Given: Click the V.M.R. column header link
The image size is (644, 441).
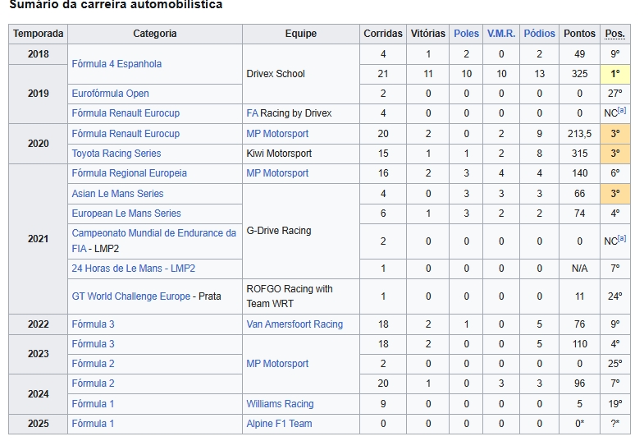Looking at the screenshot, I should pos(501,34).
